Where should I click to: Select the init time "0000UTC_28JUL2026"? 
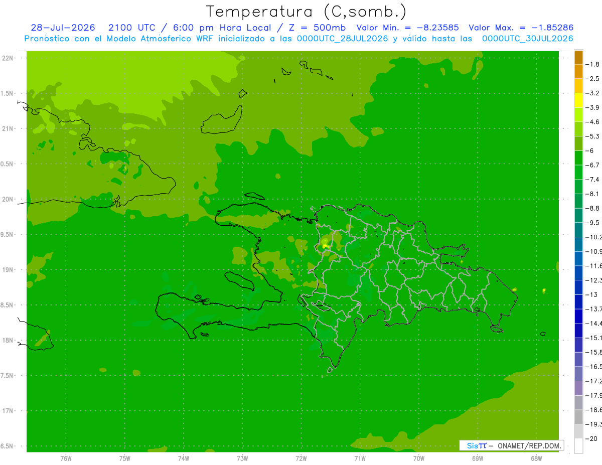(343, 38)
